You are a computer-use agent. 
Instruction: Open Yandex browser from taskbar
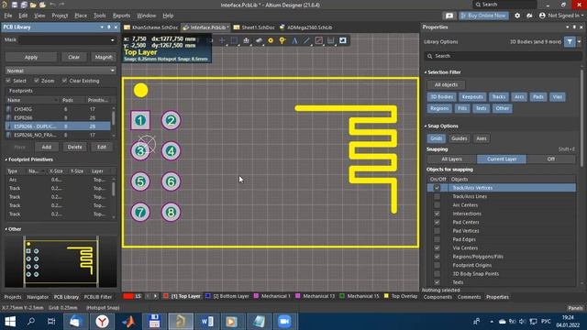(x=102, y=322)
